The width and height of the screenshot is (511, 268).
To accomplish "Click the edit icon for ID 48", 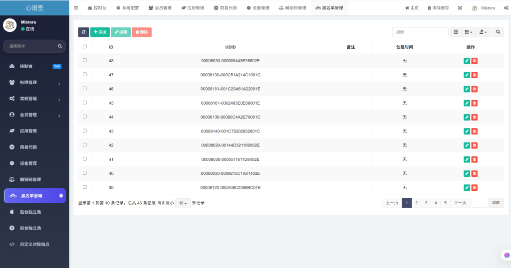I will tap(467, 61).
